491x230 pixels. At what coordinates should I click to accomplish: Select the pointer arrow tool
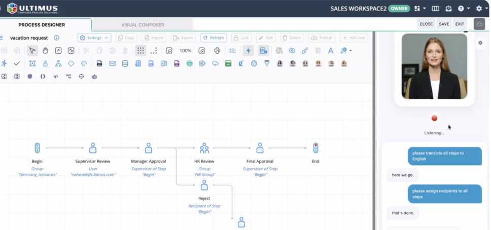(x=32, y=51)
